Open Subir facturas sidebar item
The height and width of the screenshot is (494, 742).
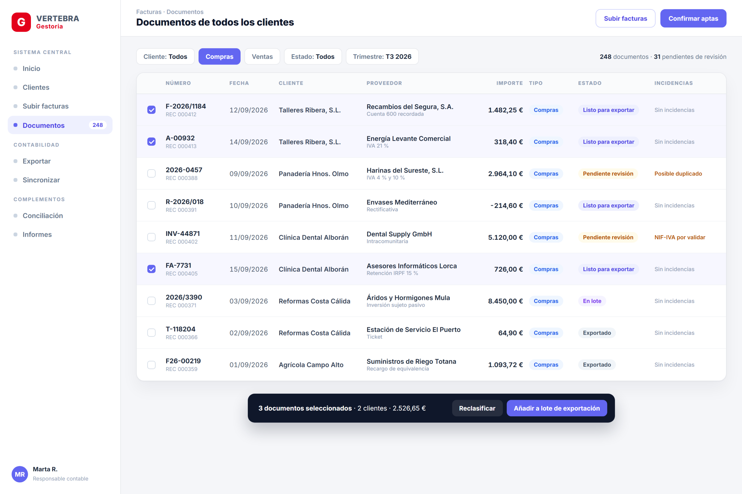coord(60,106)
